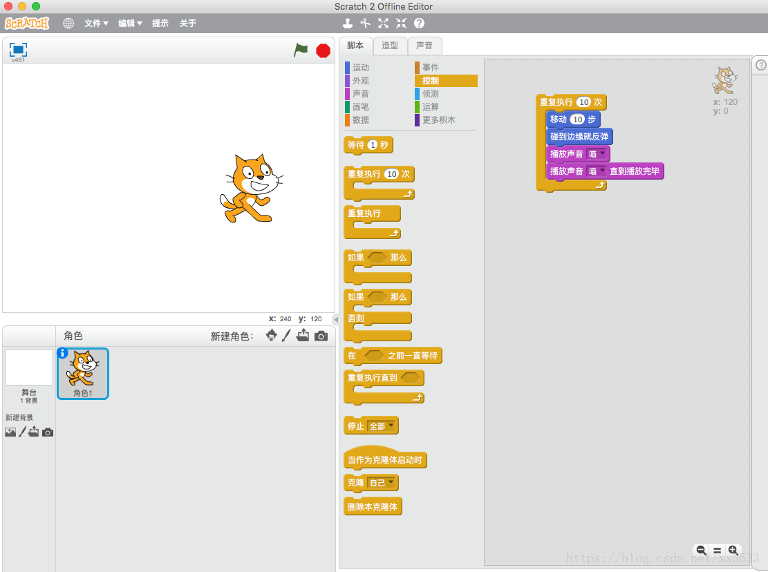The width and height of the screenshot is (768, 572).
Task: Open the 编辑 menu
Action: (130, 23)
